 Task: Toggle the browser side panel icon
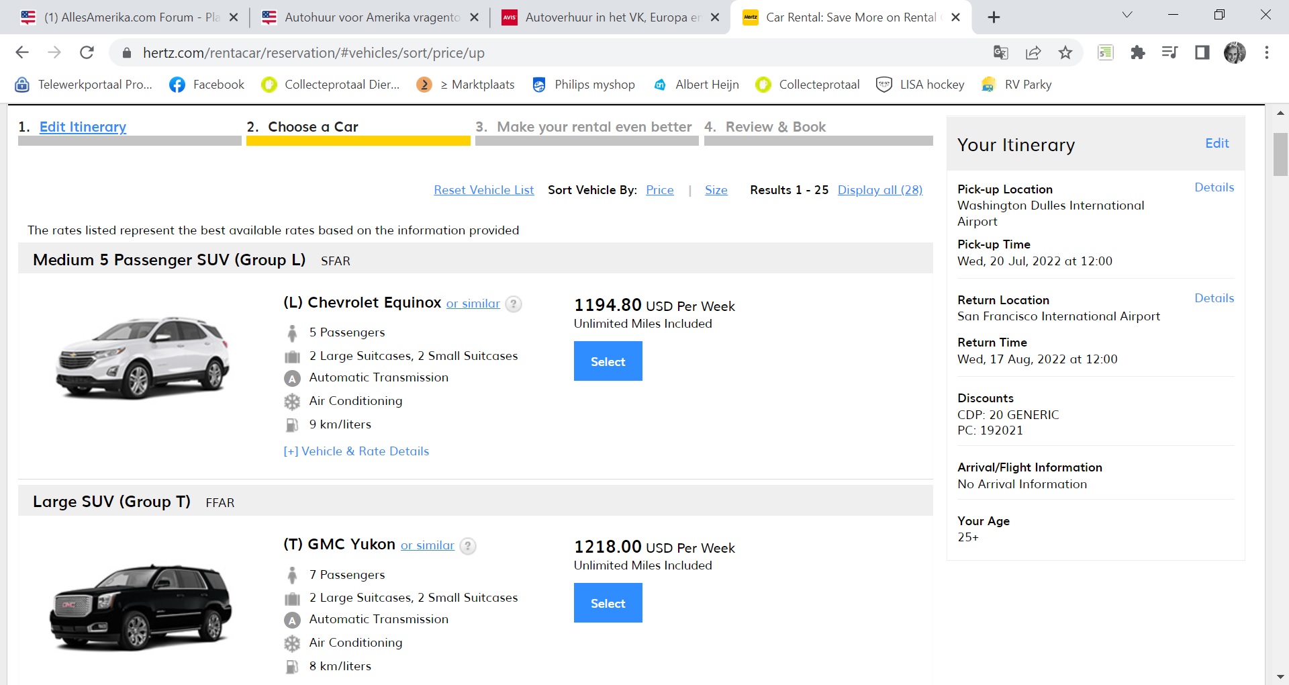[1202, 52]
